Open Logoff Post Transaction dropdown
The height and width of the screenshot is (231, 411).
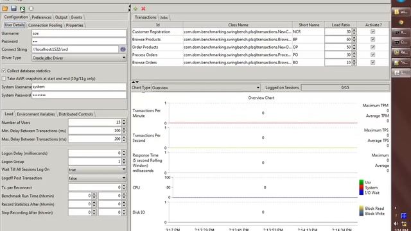pos(97,178)
